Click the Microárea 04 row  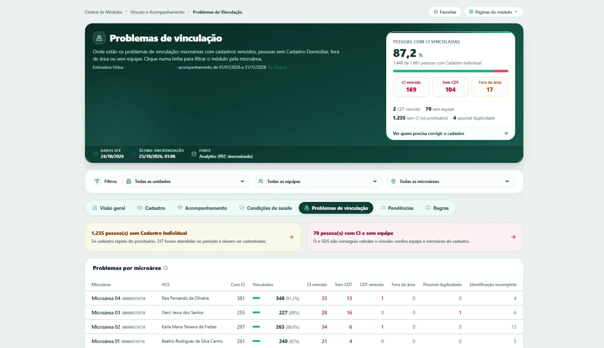pyautogui.click(x=304, y=298)
